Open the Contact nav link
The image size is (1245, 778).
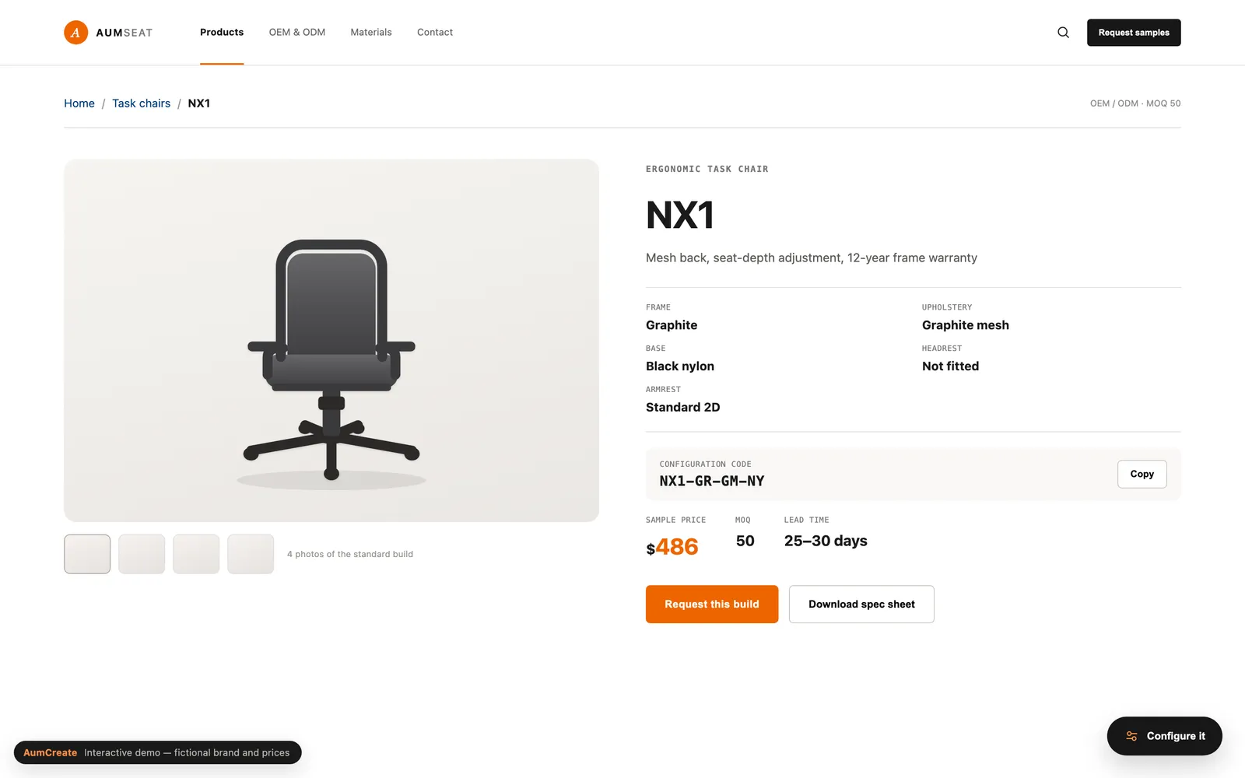(x=435, y=33)
